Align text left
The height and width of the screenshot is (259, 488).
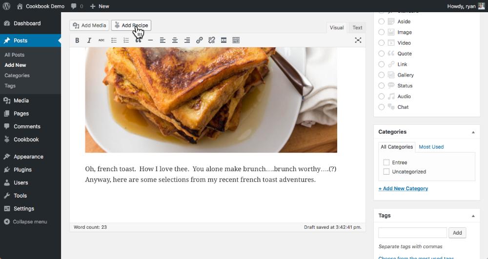163,40
